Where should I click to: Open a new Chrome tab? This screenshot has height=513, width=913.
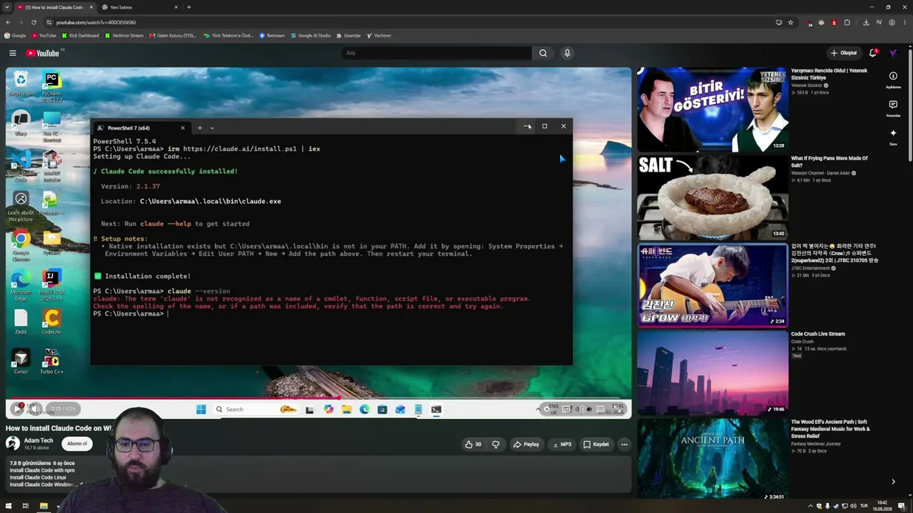188,7
